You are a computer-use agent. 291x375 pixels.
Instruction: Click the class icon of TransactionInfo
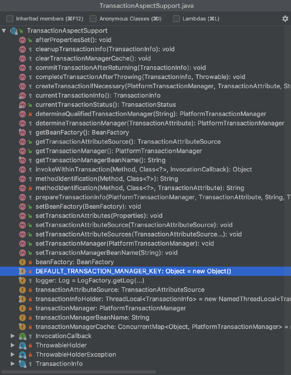point(22,364)
